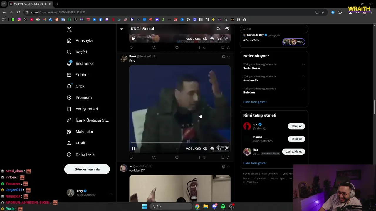The image size is (376, 211).
Task: Follow meriss @merisstwitch
Action: tap(296, 139)
